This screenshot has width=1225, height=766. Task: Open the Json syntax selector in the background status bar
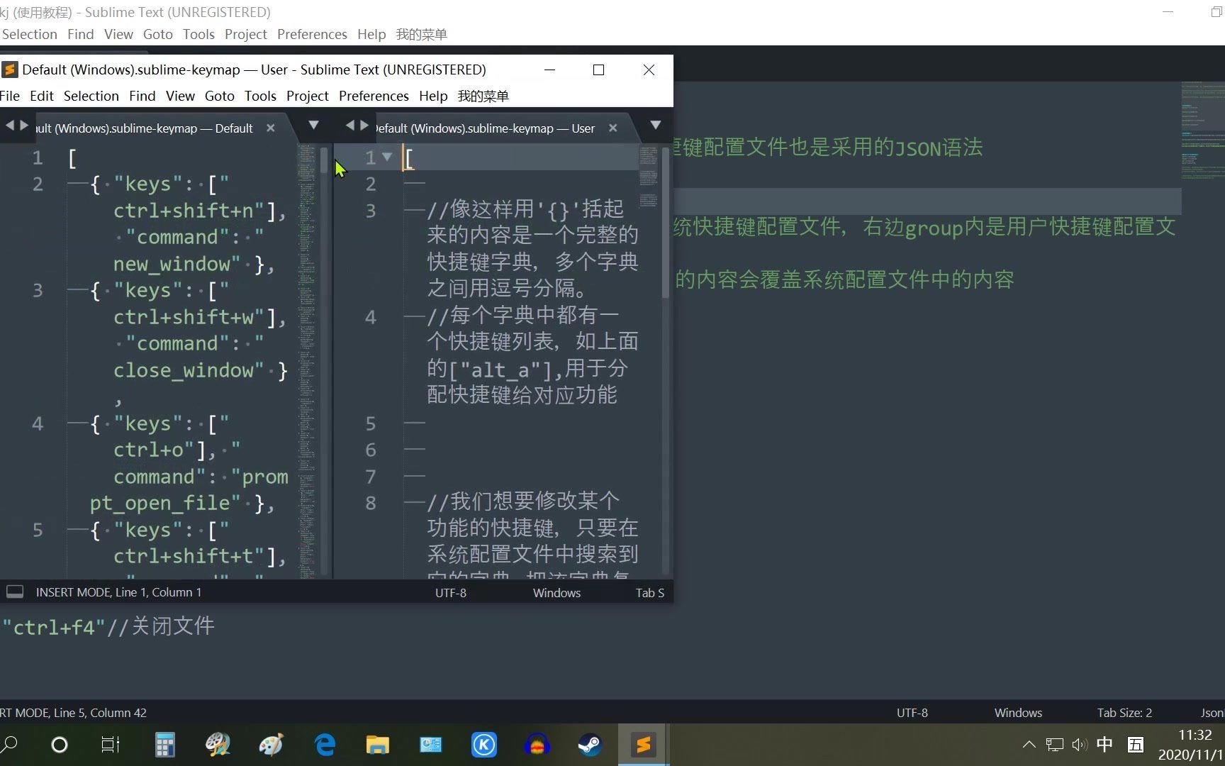click(1212, 713)
